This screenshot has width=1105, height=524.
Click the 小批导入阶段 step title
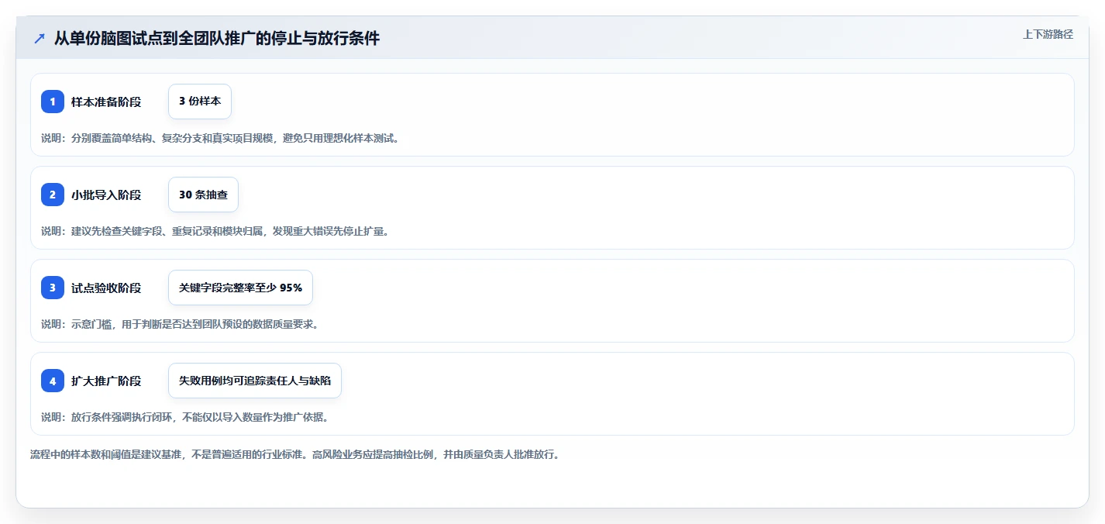(106, 195)
